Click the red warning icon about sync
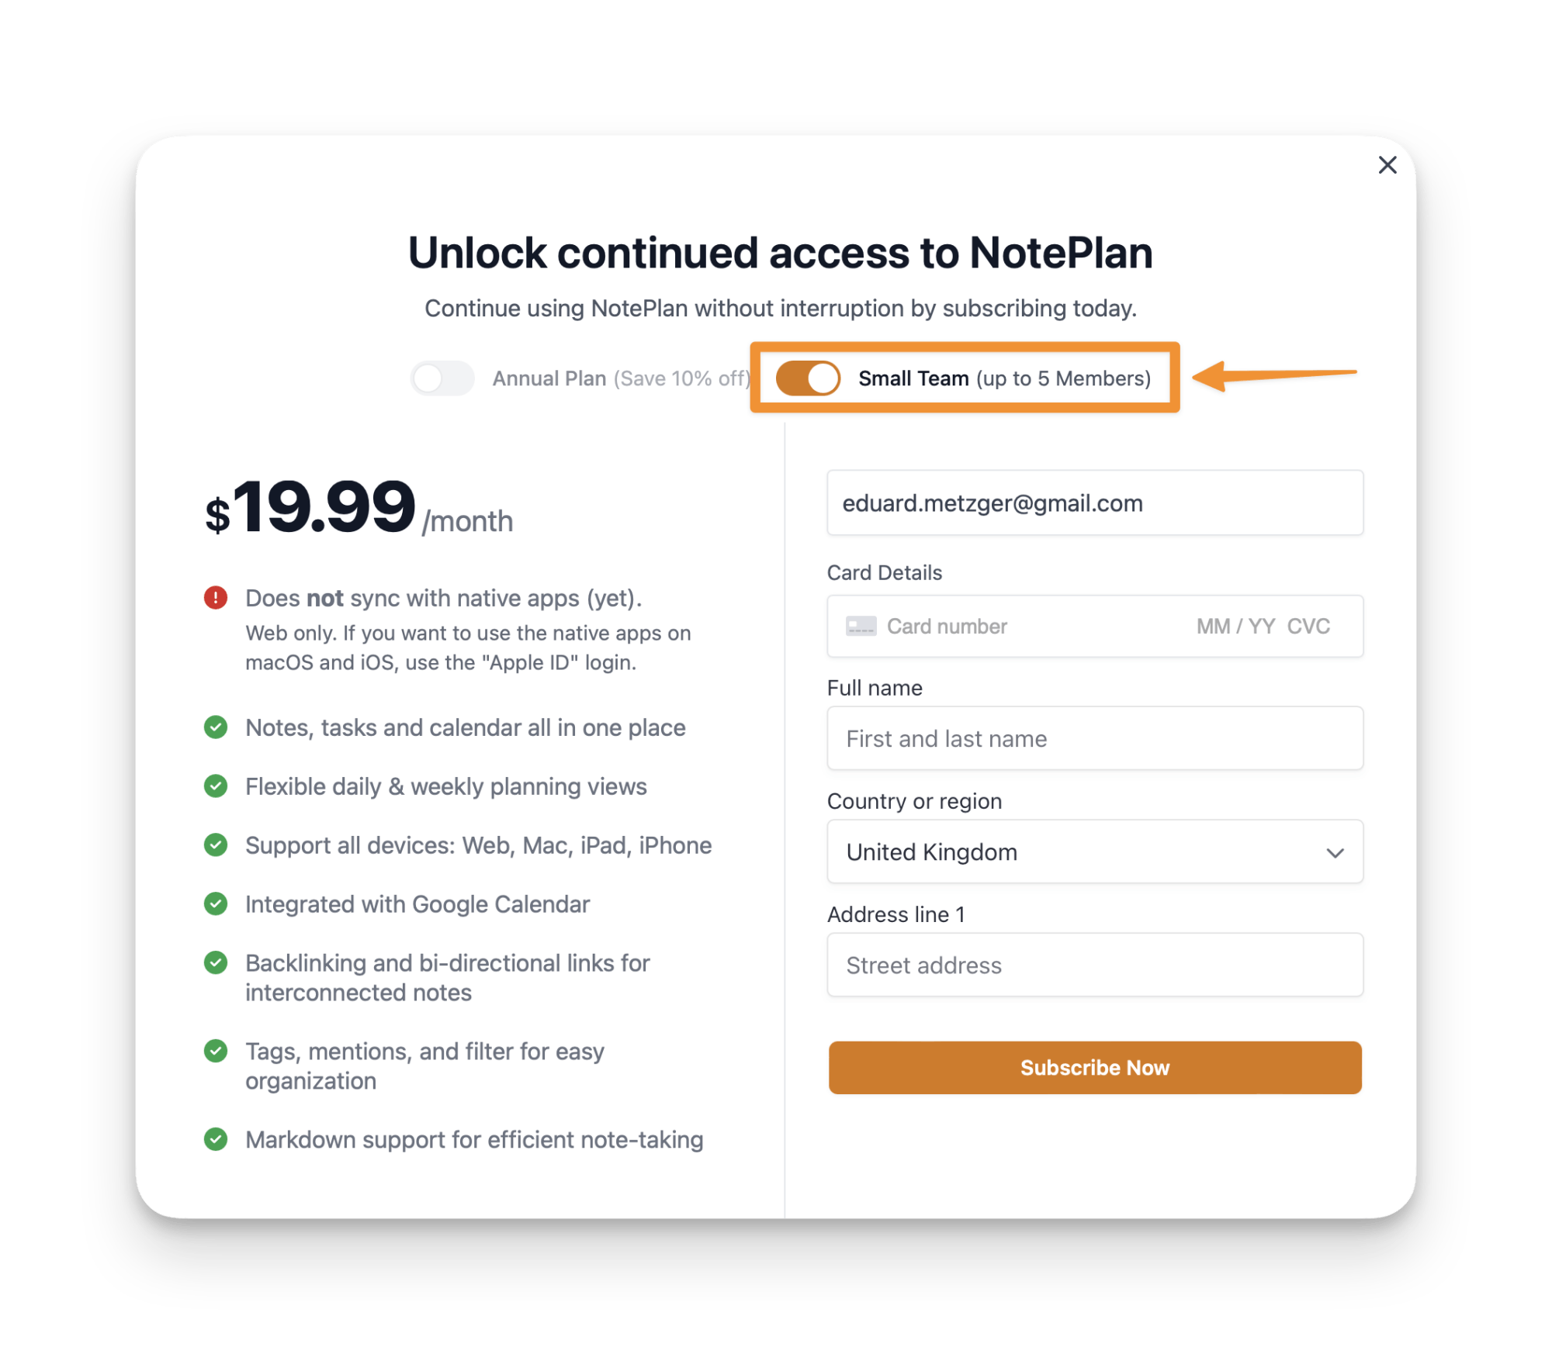The width and height of the screenshot is (1552, 1354). [x=216, y=598]
